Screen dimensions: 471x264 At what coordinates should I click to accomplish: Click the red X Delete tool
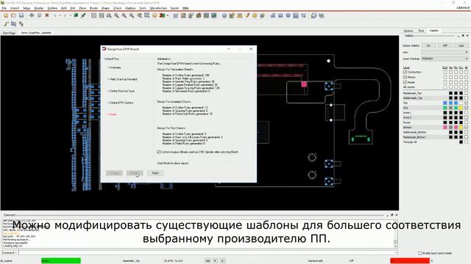47,15
